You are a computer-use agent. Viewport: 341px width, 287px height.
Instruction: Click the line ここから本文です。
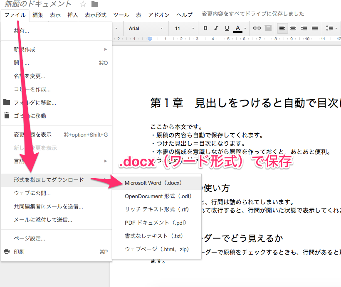point(177,127)
